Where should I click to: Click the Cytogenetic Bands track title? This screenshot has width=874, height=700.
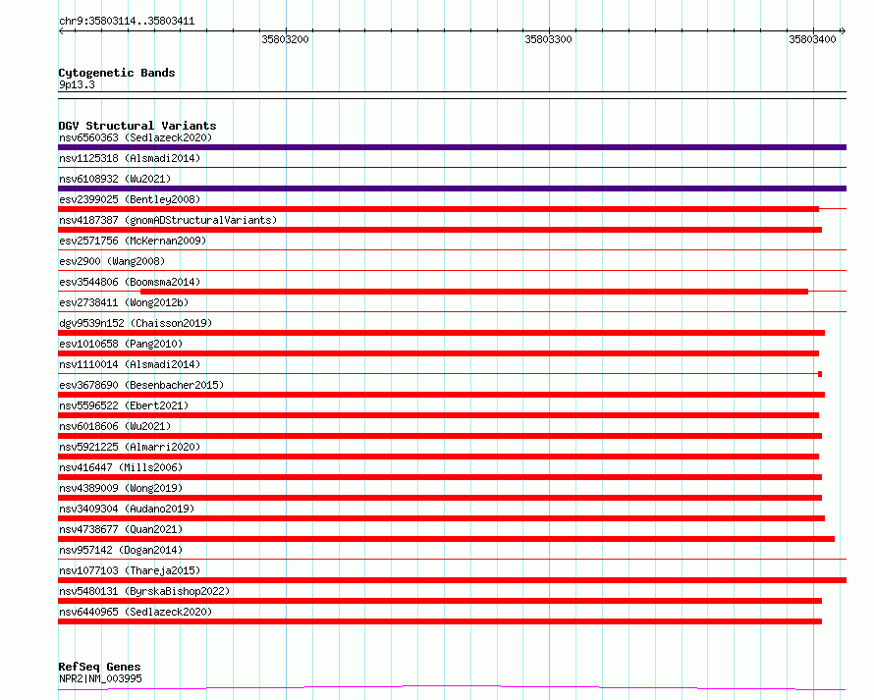tap(117, 73)
